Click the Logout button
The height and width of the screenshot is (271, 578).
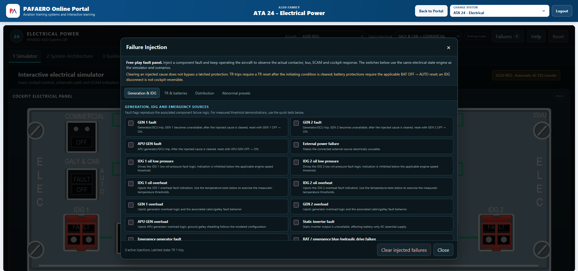tap(562, 11)
